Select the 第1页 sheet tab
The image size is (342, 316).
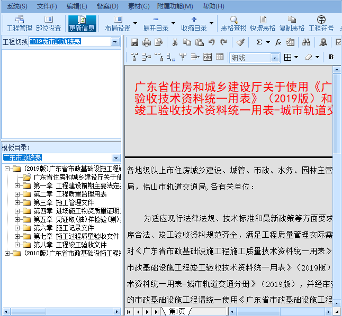coord(177,311)
